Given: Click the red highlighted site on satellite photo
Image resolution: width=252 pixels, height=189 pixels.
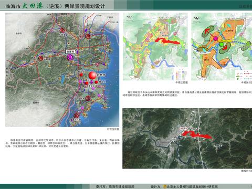Looking at the screenshot, I should pyautogui.click(x=197, y=134).
